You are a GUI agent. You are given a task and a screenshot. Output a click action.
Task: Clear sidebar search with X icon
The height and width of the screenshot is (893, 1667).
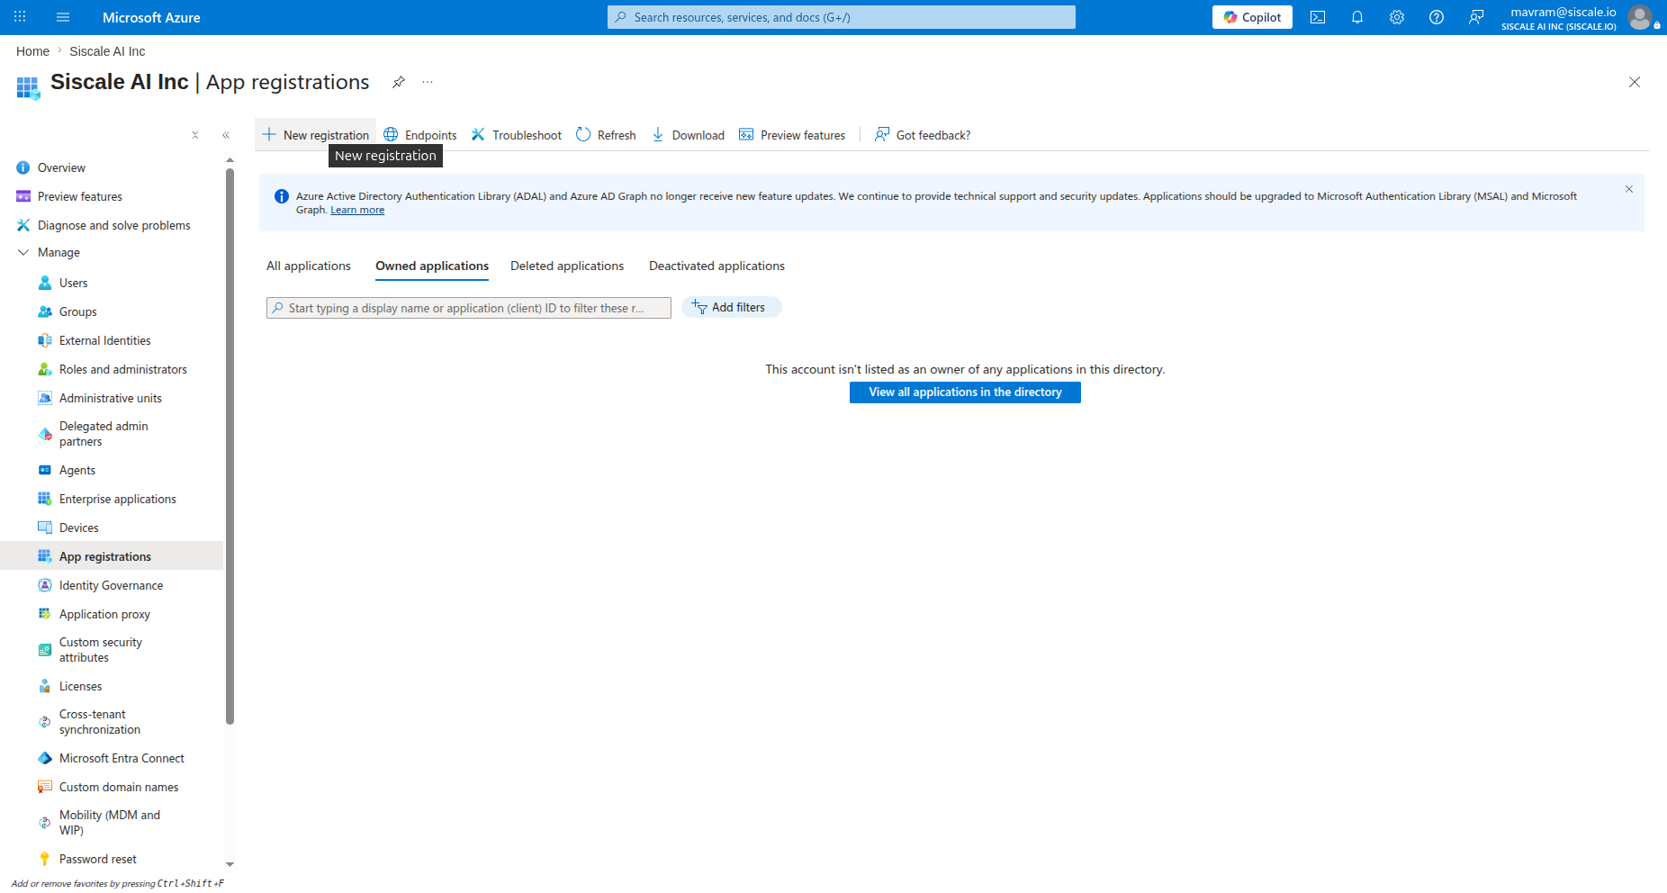click(195, 135)
